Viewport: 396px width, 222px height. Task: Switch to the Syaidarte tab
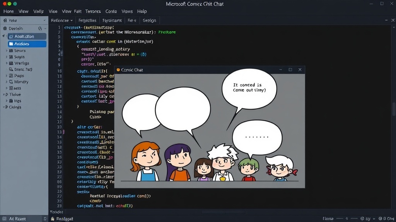[x=112, y=20]
